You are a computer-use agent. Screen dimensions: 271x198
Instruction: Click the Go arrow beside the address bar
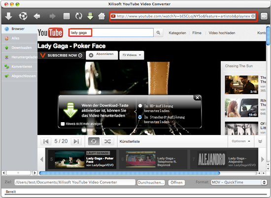264,16
